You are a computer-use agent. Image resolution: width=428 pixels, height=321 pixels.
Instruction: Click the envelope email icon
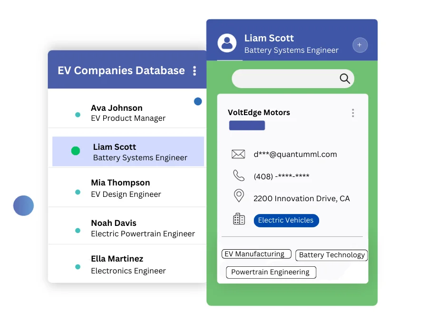coord(238,154)
